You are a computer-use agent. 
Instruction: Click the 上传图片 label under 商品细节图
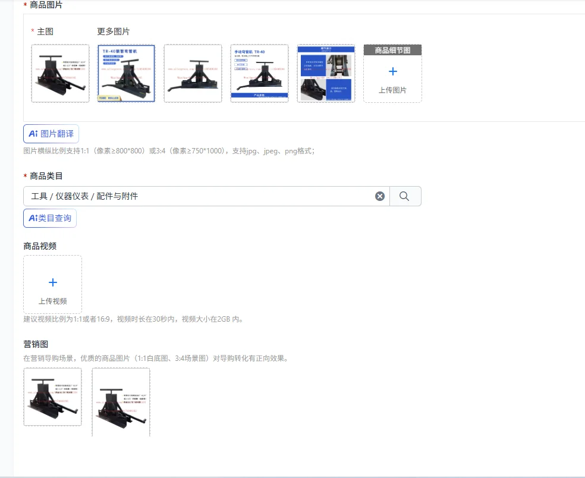pyautogui.click(x=393, y=90)
